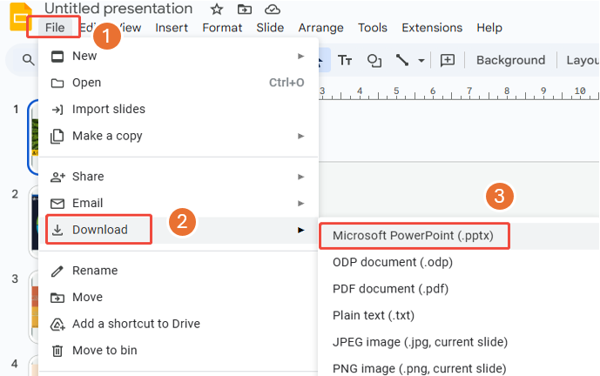This screenshot has width=600, height=376.
Task: Click the search menus magnifier icon
Action: pyautogui.click(x=28, y=60)
